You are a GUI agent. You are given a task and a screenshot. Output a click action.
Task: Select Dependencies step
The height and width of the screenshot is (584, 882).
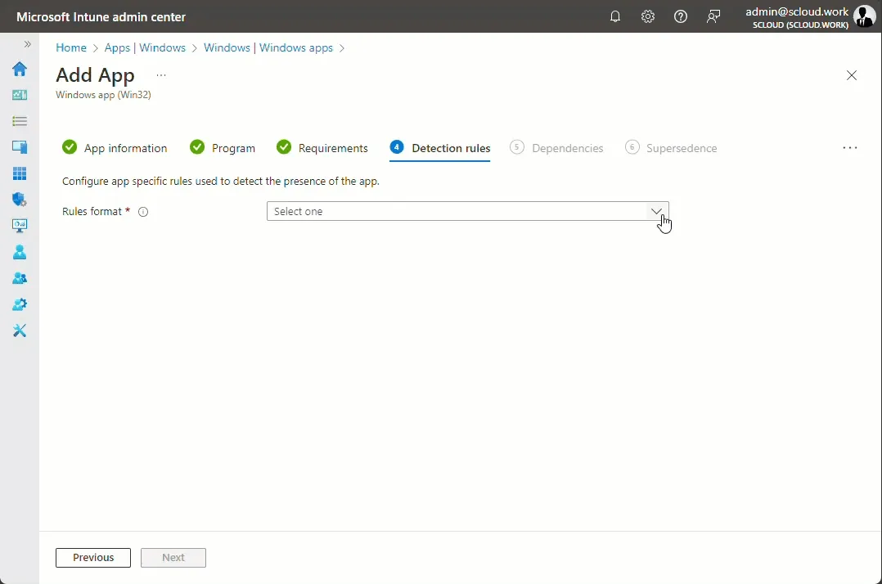[x=556, y=148]
